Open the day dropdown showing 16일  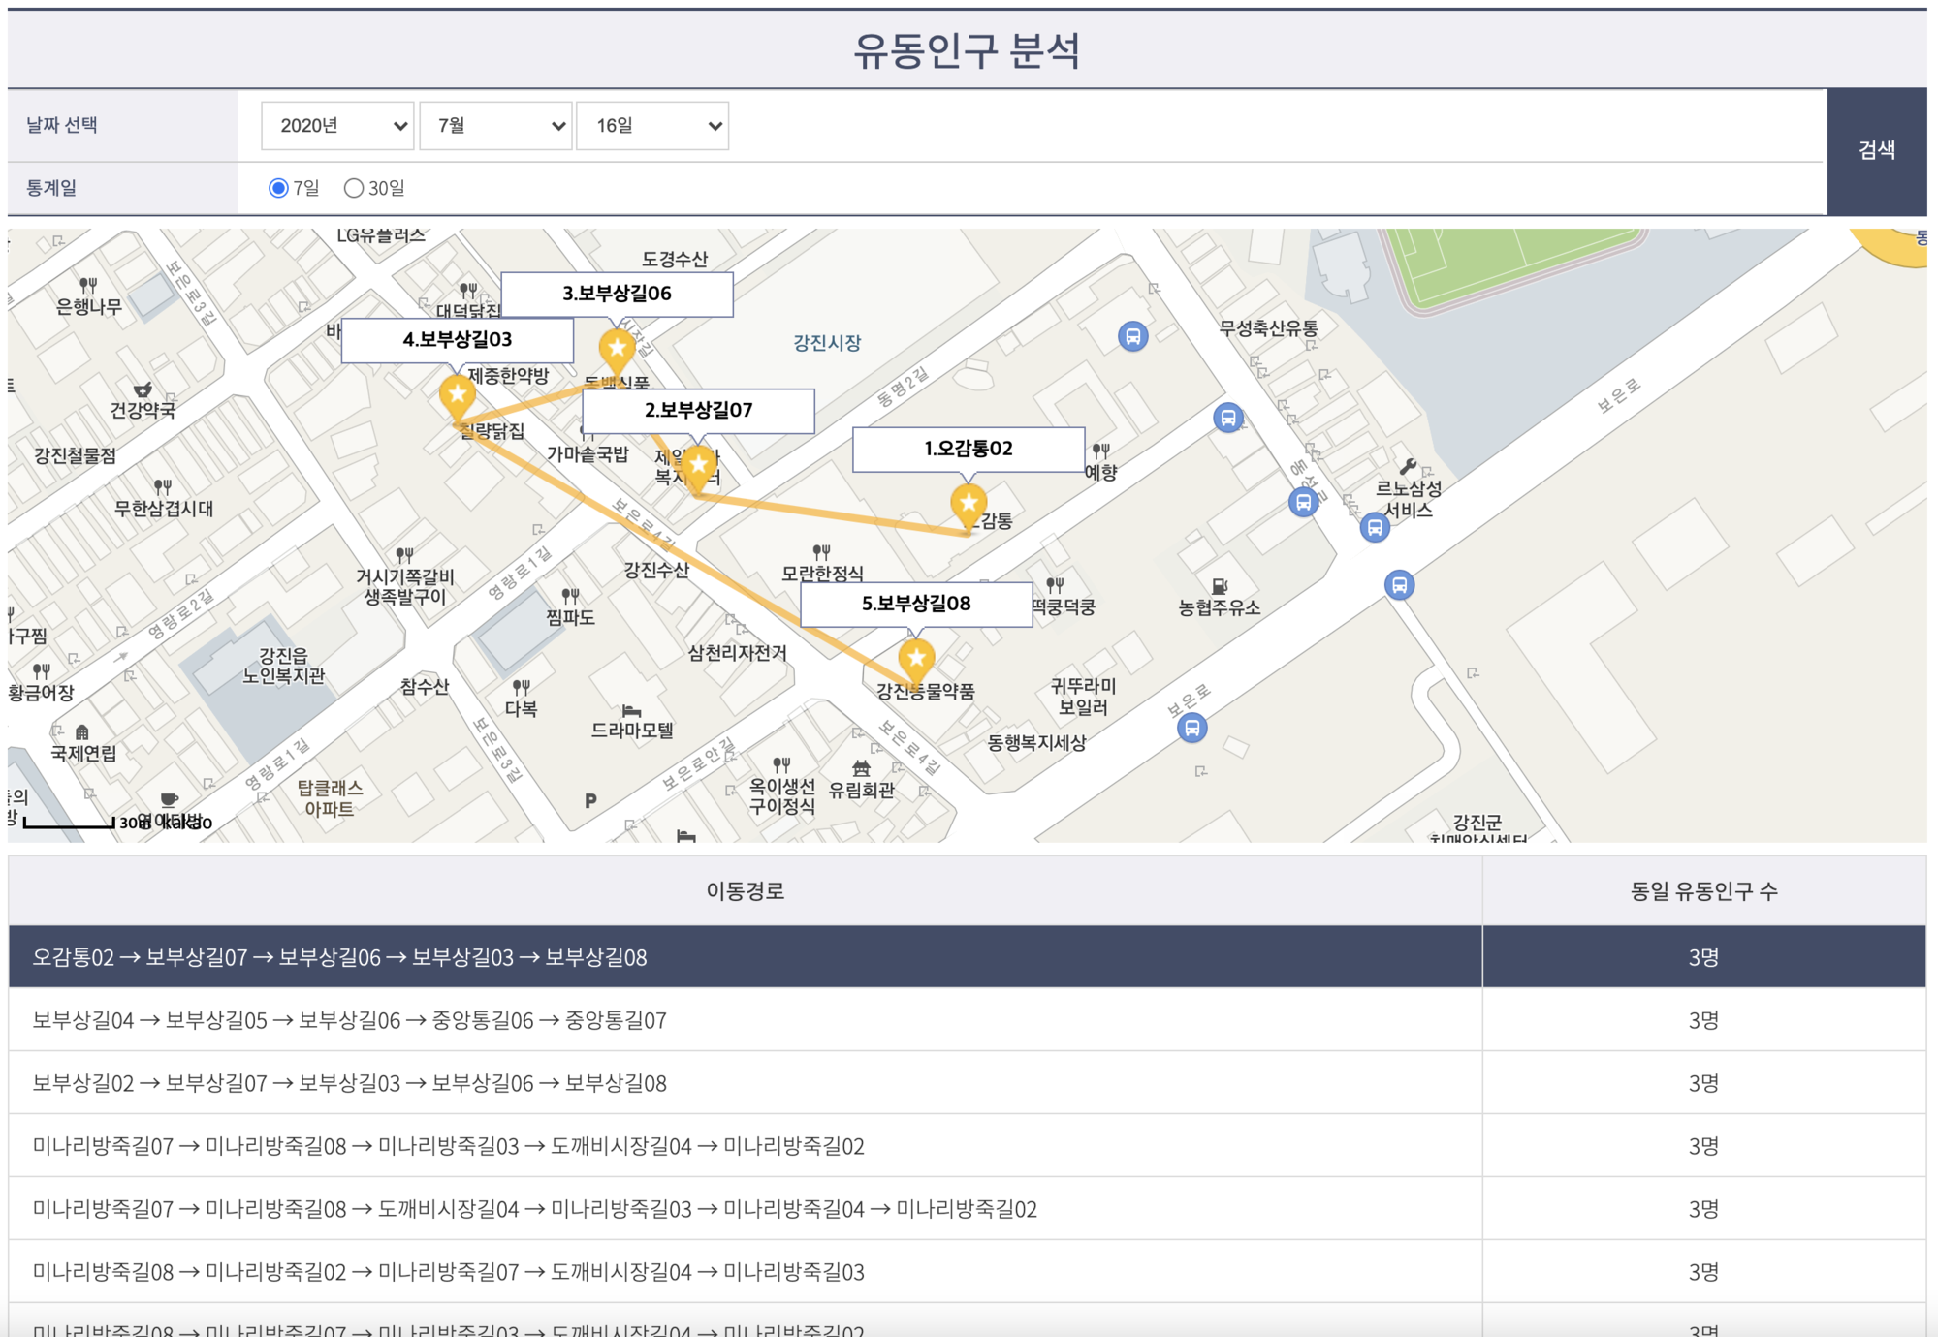pyautogui.click(x=652, y=126)
